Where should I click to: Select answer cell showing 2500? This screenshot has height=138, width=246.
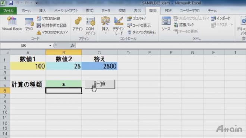pos(100,66)
